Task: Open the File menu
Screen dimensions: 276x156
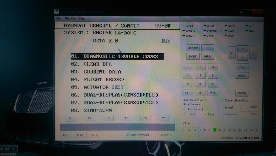Action: tap(58, 18)
